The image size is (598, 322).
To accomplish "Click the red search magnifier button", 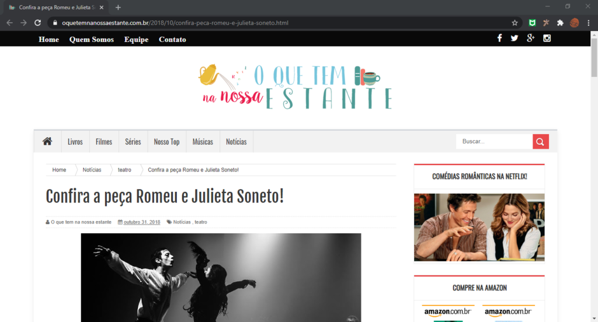I will pos(540,141).
